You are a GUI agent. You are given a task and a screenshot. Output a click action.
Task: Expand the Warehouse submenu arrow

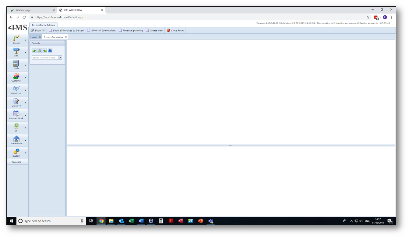(25, 140)
